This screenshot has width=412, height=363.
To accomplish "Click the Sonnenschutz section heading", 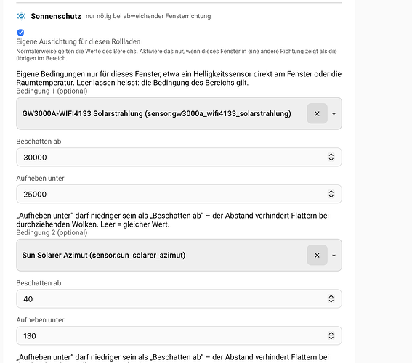I will [x=56, y=16].
